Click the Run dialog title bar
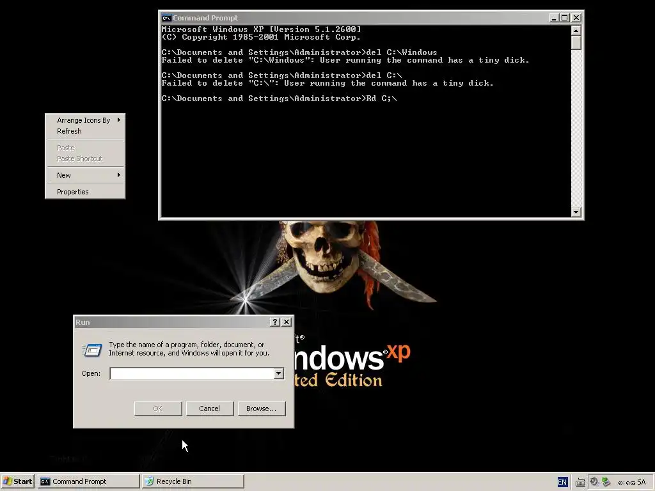 coord(171,322)
